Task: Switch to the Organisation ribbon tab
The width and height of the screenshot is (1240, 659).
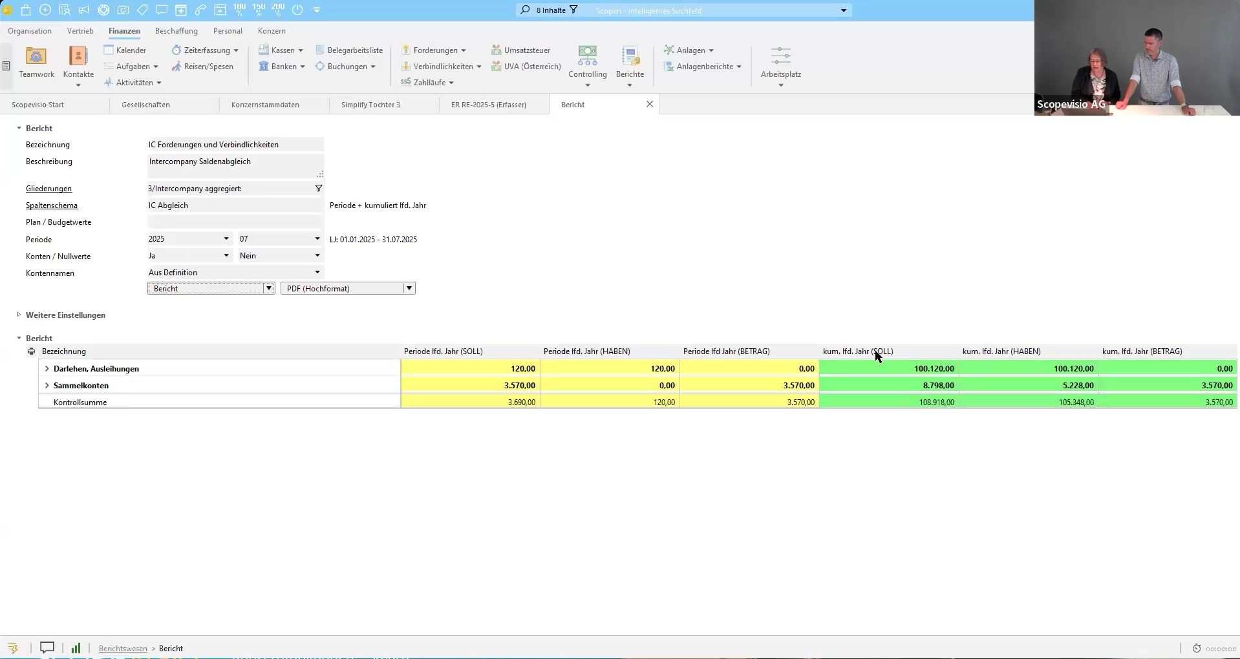Action: coord(30,31)
